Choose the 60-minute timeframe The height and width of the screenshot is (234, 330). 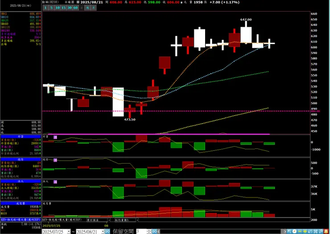[75, 8]
